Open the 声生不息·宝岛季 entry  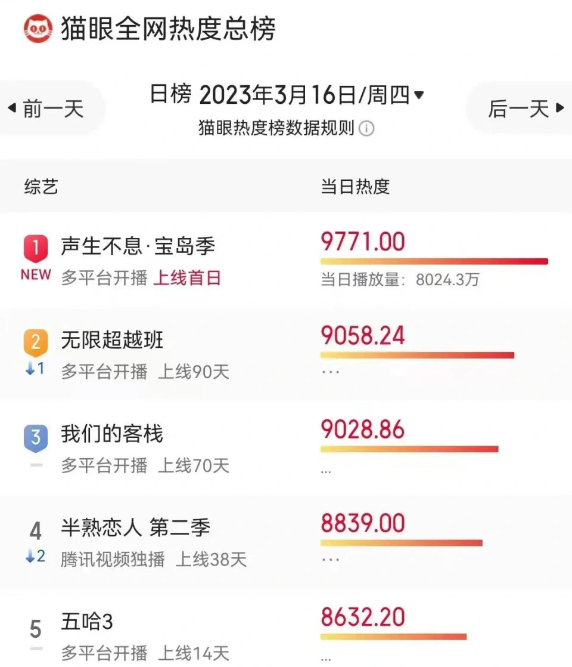click(138, 246)
